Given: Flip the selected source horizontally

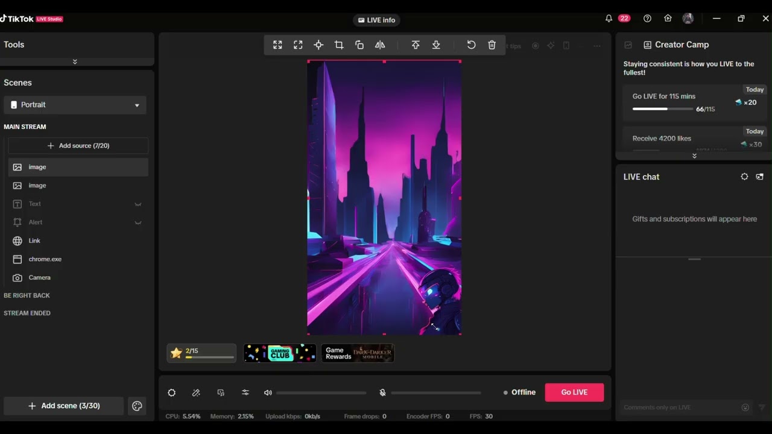Looking at the screenshot, I should pos(380,45).
